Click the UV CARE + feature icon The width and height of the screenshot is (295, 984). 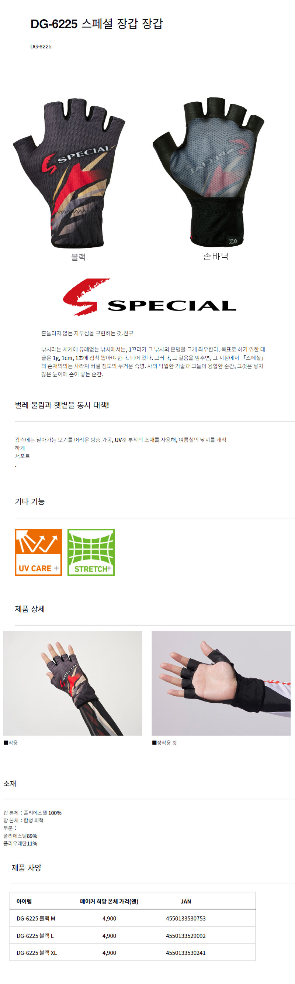(38, 552)
